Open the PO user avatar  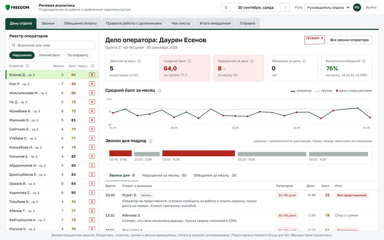click(x=357, y=7)
